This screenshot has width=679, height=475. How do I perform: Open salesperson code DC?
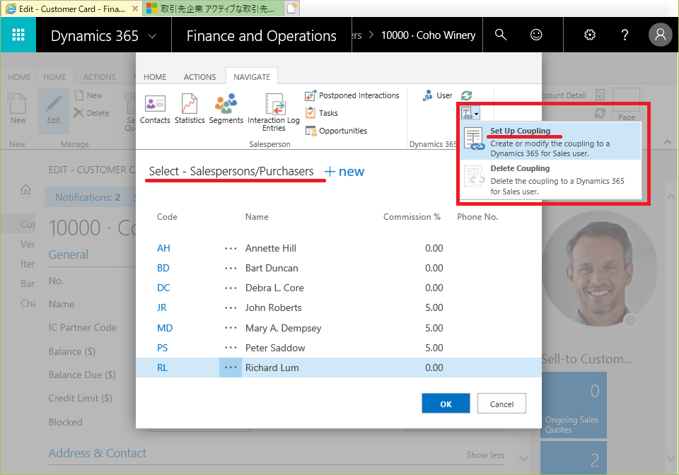(163, 288)
